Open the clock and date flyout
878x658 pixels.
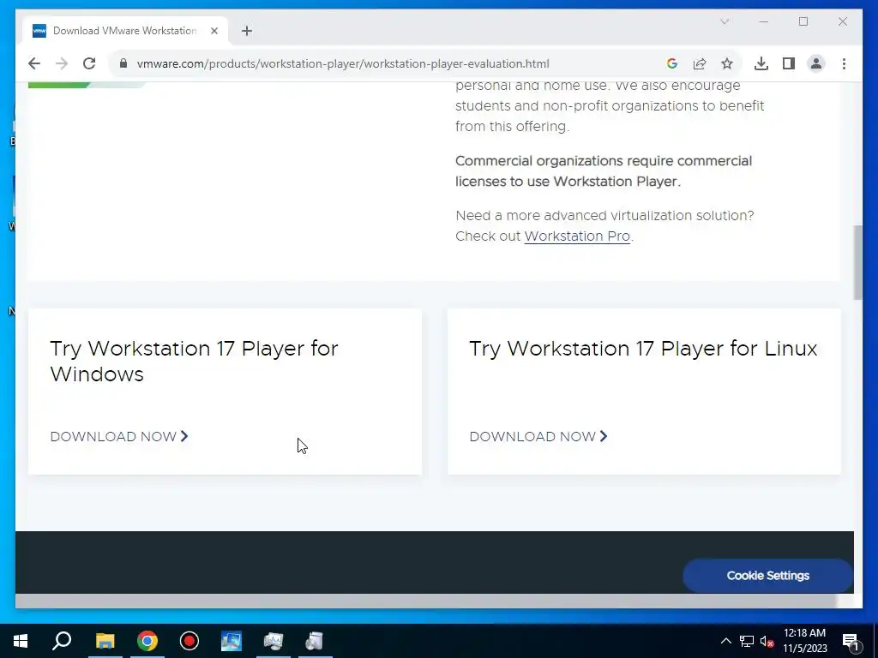point(804,641)
